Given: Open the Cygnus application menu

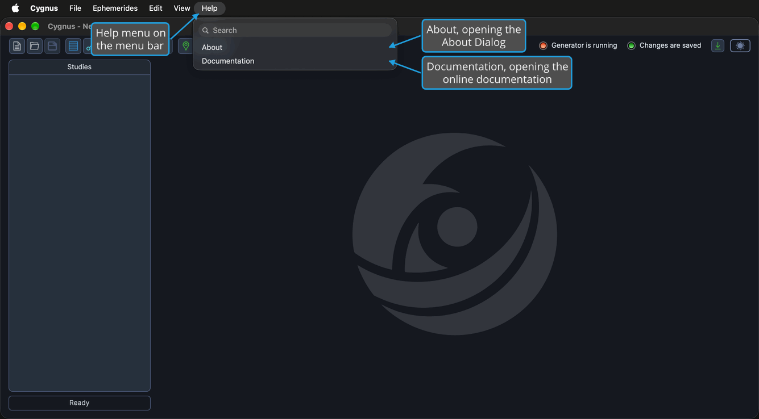Looking at the screenshot, I should (x=44, y=8).
